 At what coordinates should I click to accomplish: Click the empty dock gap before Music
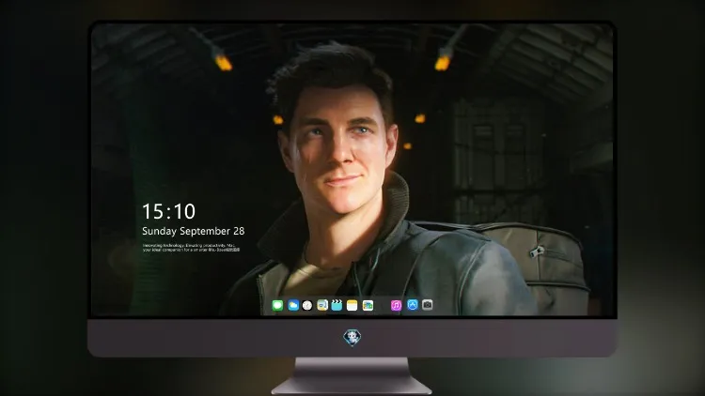coord(383,305)
